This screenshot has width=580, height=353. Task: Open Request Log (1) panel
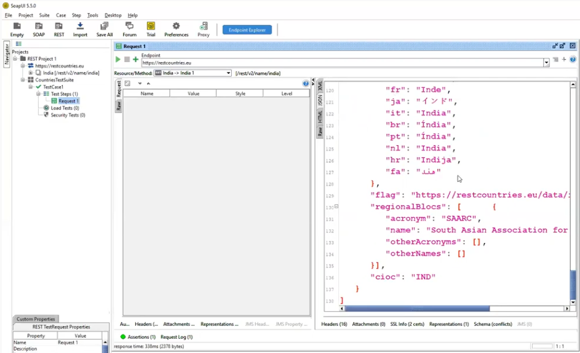pyautogui.click(x=177, y=337)
